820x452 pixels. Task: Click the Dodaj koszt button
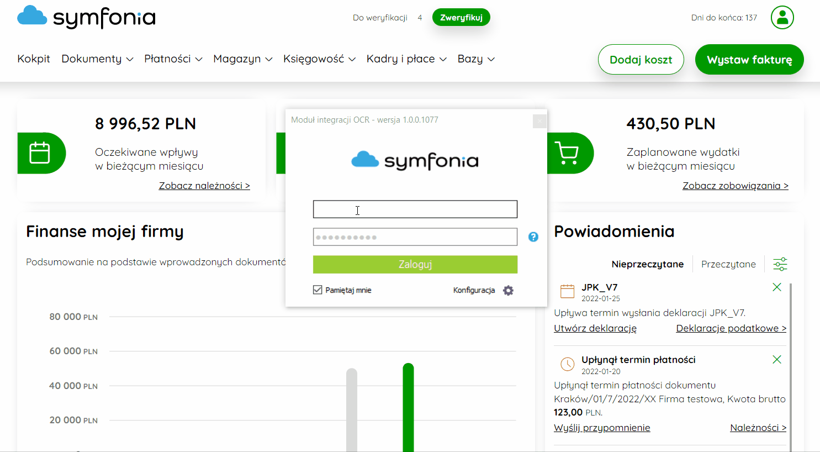click(x=641, y=60)
